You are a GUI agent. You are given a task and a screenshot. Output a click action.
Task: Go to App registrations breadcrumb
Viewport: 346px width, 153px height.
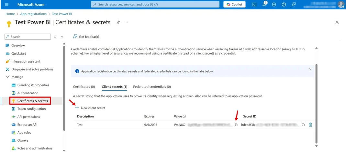coord(33,14)
